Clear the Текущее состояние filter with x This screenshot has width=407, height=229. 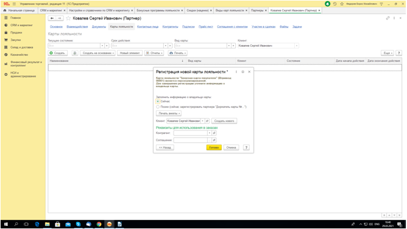click(x=107, y=46)
